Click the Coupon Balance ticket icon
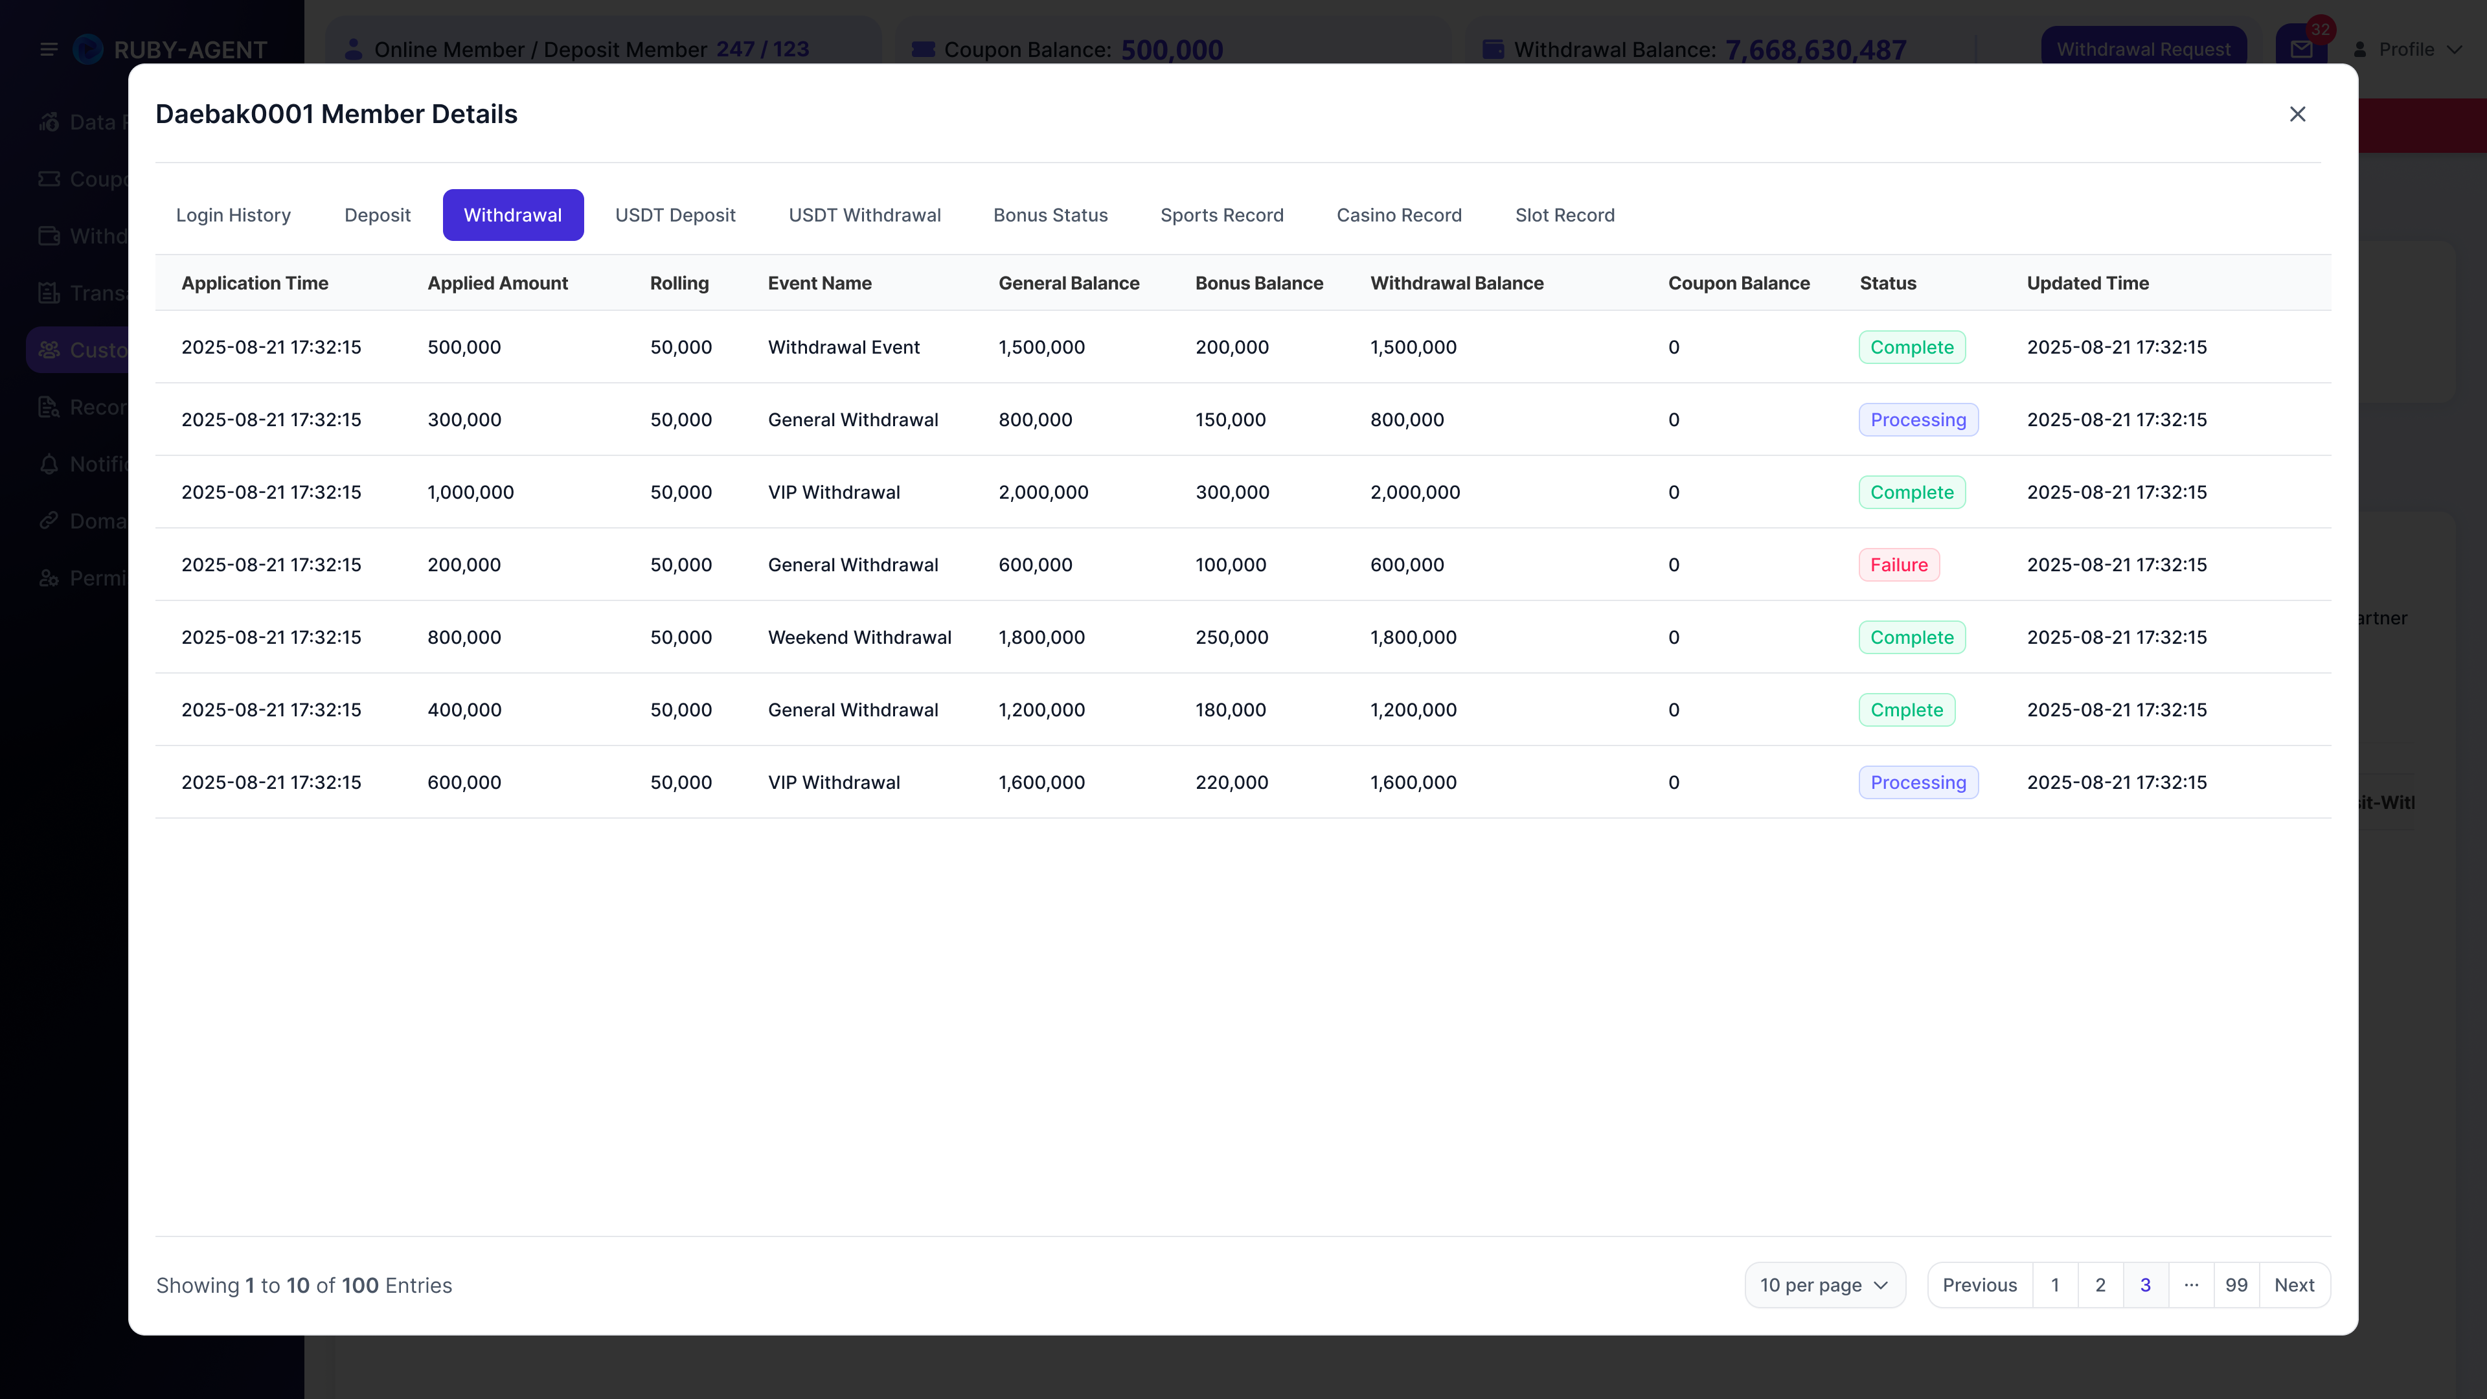2487x1399 pixels. [x=923, y=49]
